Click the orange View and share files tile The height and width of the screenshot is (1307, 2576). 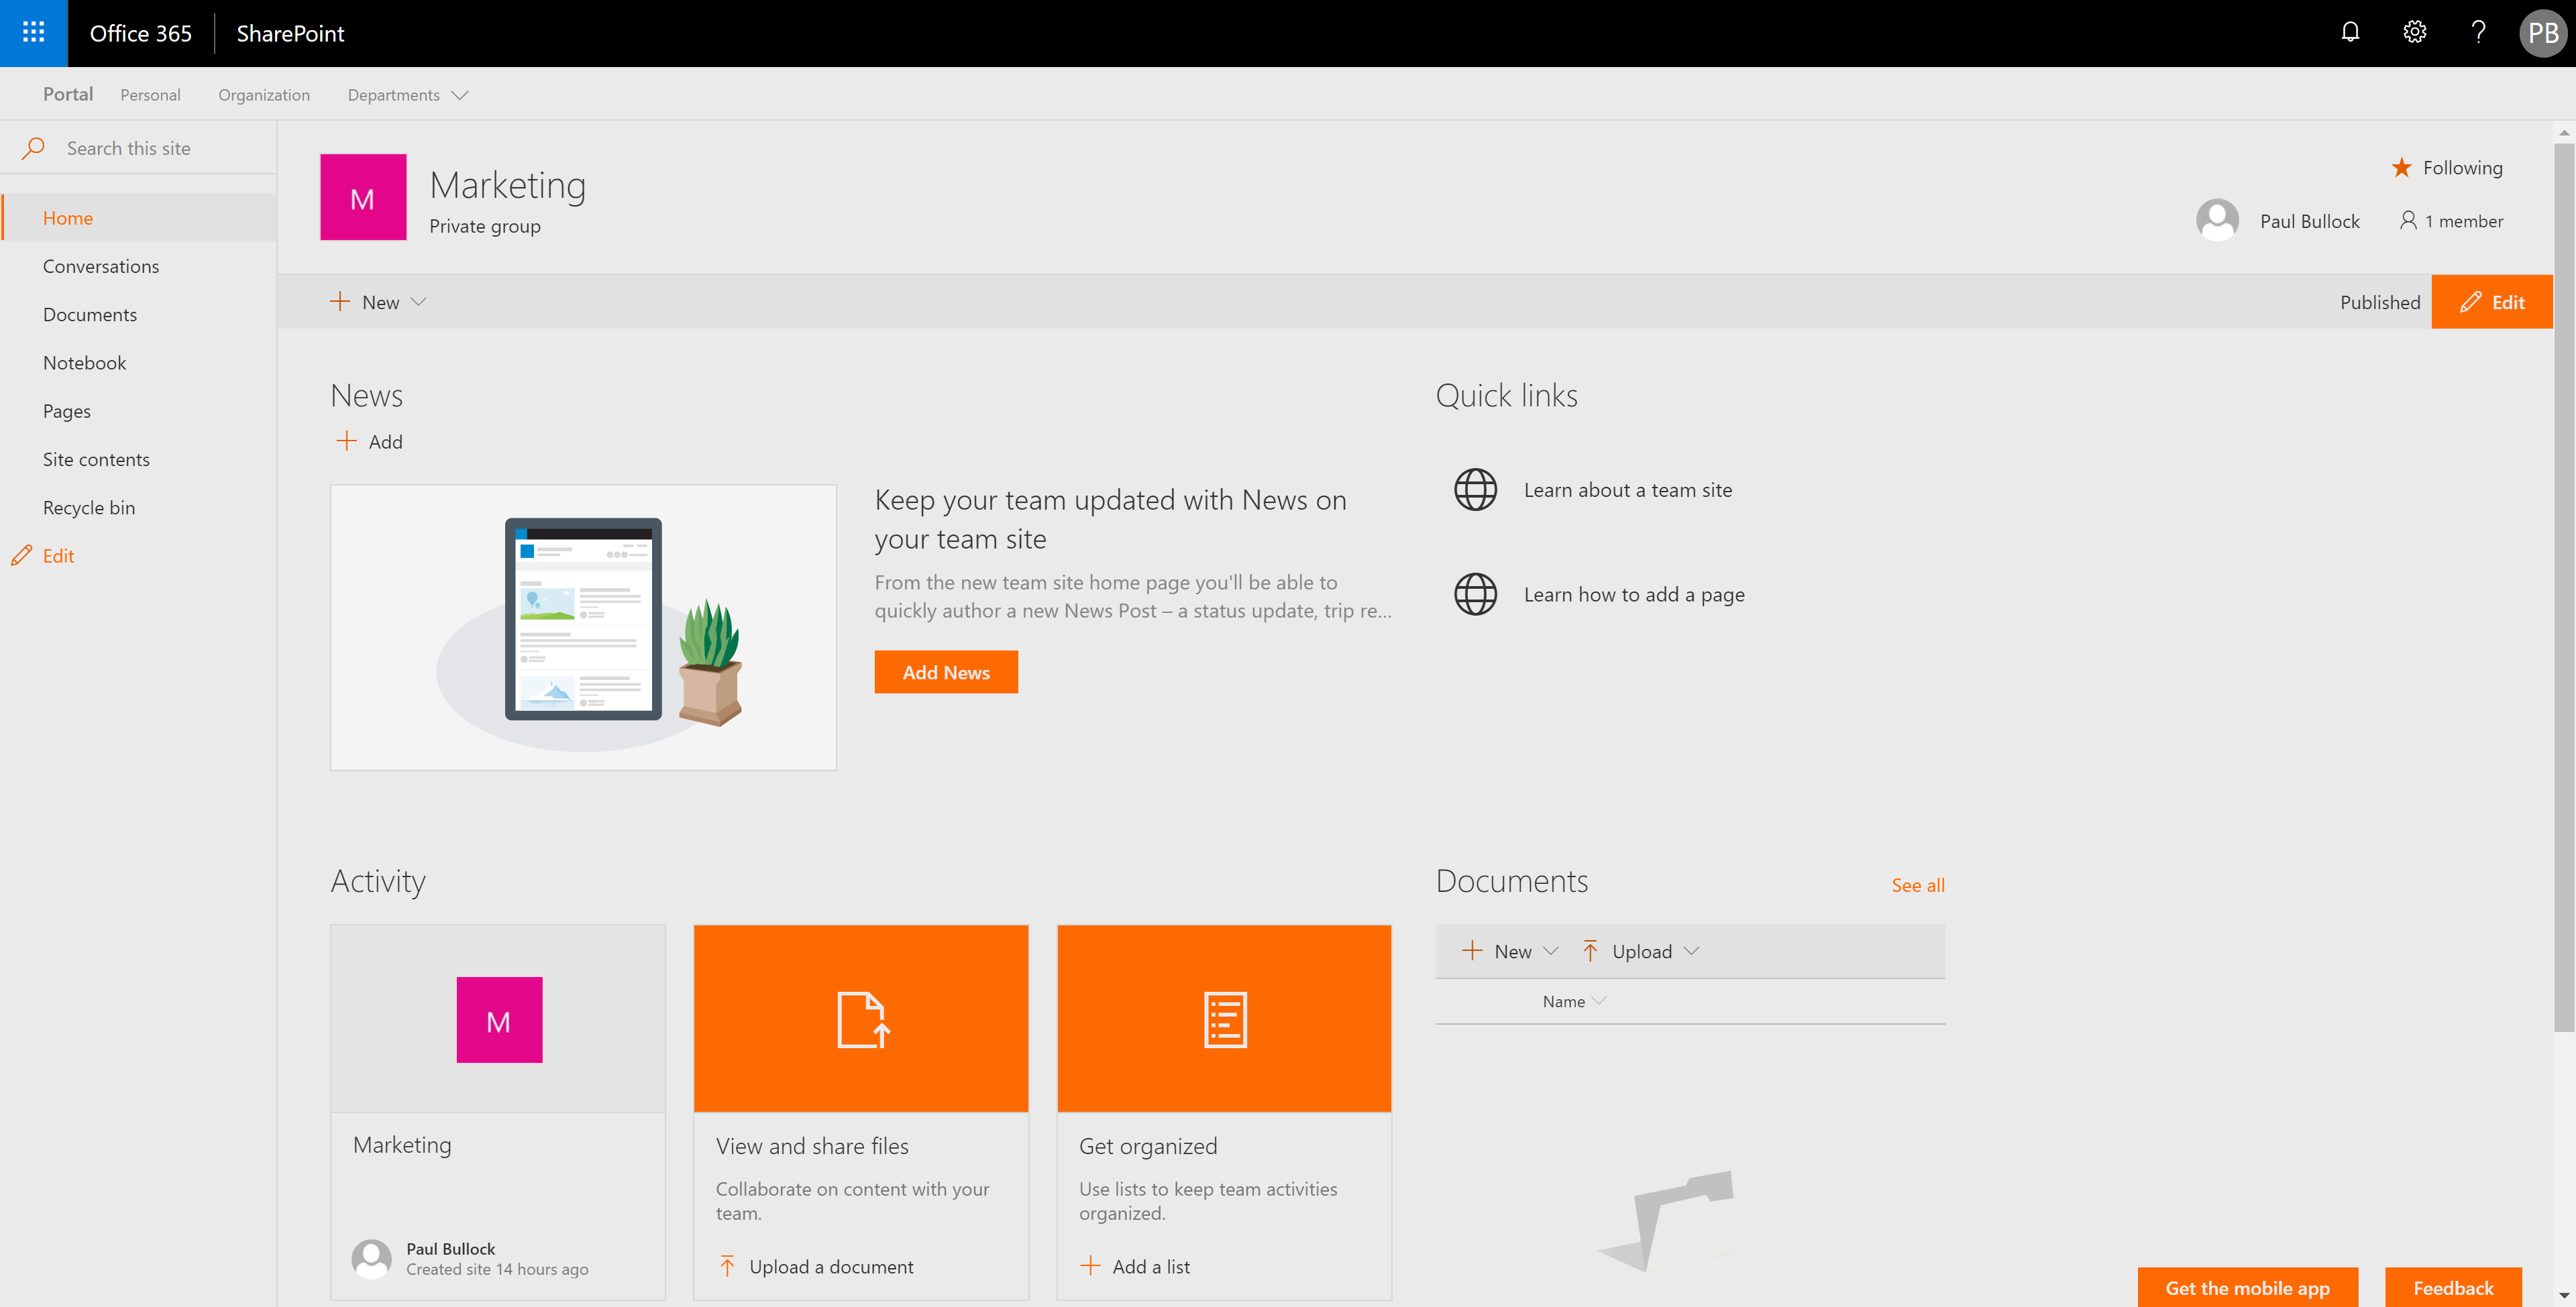tap(860, 1018)
